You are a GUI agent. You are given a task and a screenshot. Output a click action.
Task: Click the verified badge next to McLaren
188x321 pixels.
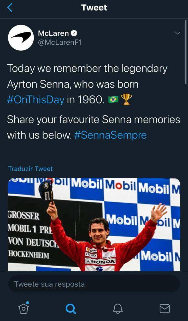tap(74, 33)
